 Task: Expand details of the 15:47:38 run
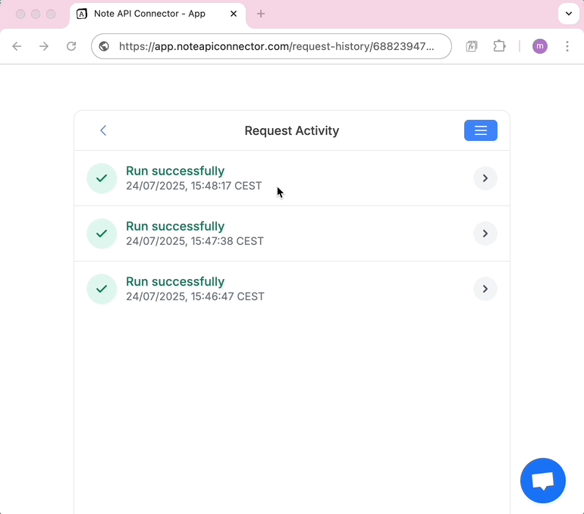click(x=485, y=233)
